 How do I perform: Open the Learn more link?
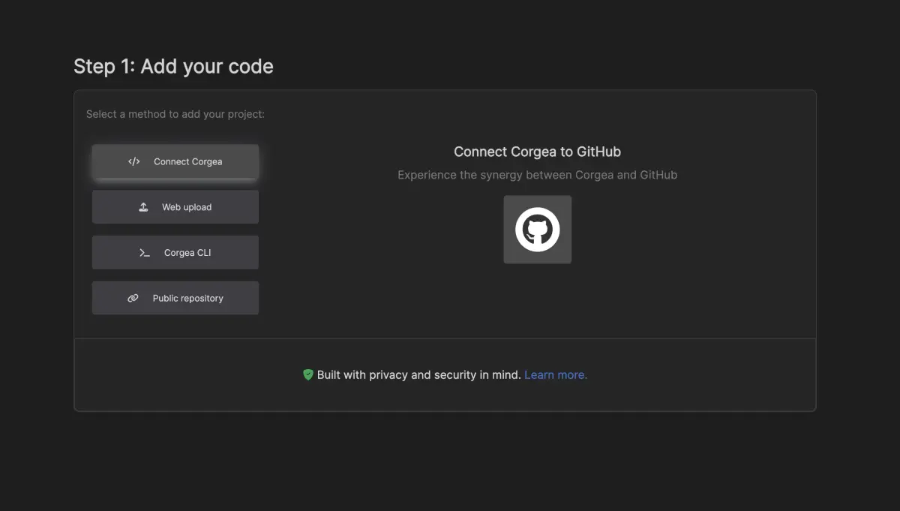555,374
